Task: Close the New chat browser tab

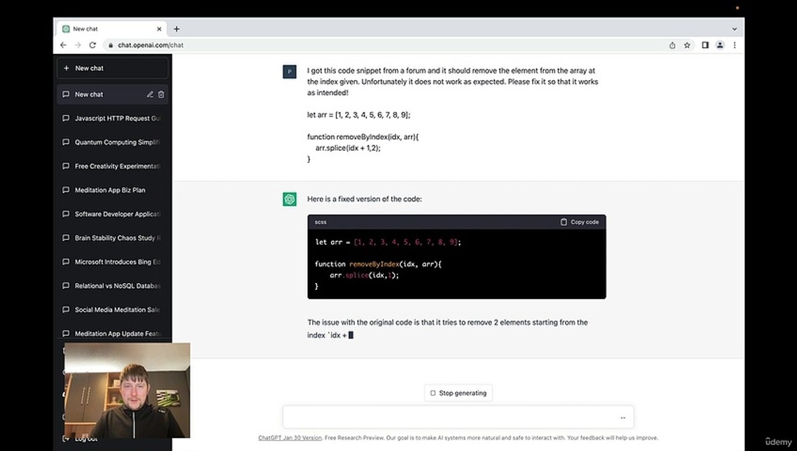Action: (159, 29)
